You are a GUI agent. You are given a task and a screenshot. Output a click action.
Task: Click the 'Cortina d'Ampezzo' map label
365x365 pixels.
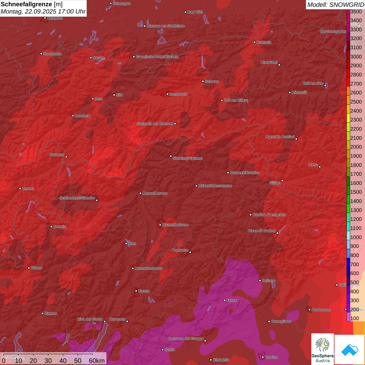pyautogui.click(x=269, y=215)
